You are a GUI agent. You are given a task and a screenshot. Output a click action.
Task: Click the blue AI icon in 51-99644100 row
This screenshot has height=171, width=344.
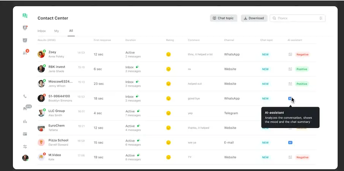(x=290, y=98)
